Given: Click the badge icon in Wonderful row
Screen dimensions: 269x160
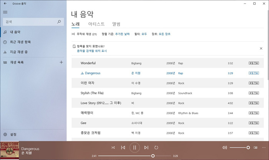Looking at the screenshot, I should coord(254,63).
